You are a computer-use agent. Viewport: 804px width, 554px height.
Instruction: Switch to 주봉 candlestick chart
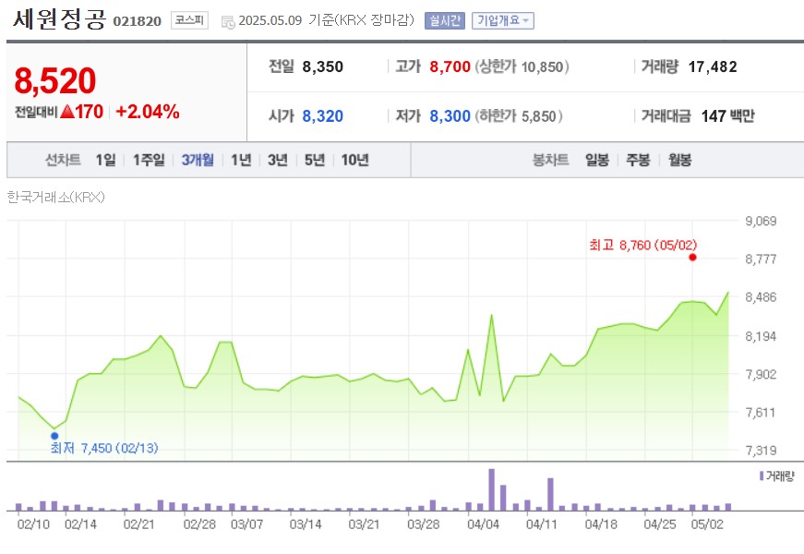[x=638, y=160]
